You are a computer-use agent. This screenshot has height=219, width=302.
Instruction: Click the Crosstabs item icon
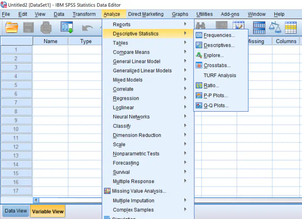point(199,65)
